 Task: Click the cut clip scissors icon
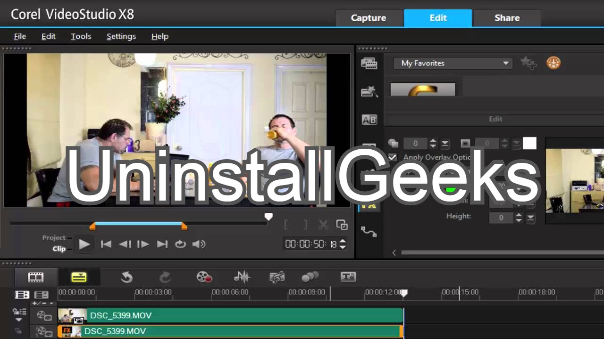(323, 225)
